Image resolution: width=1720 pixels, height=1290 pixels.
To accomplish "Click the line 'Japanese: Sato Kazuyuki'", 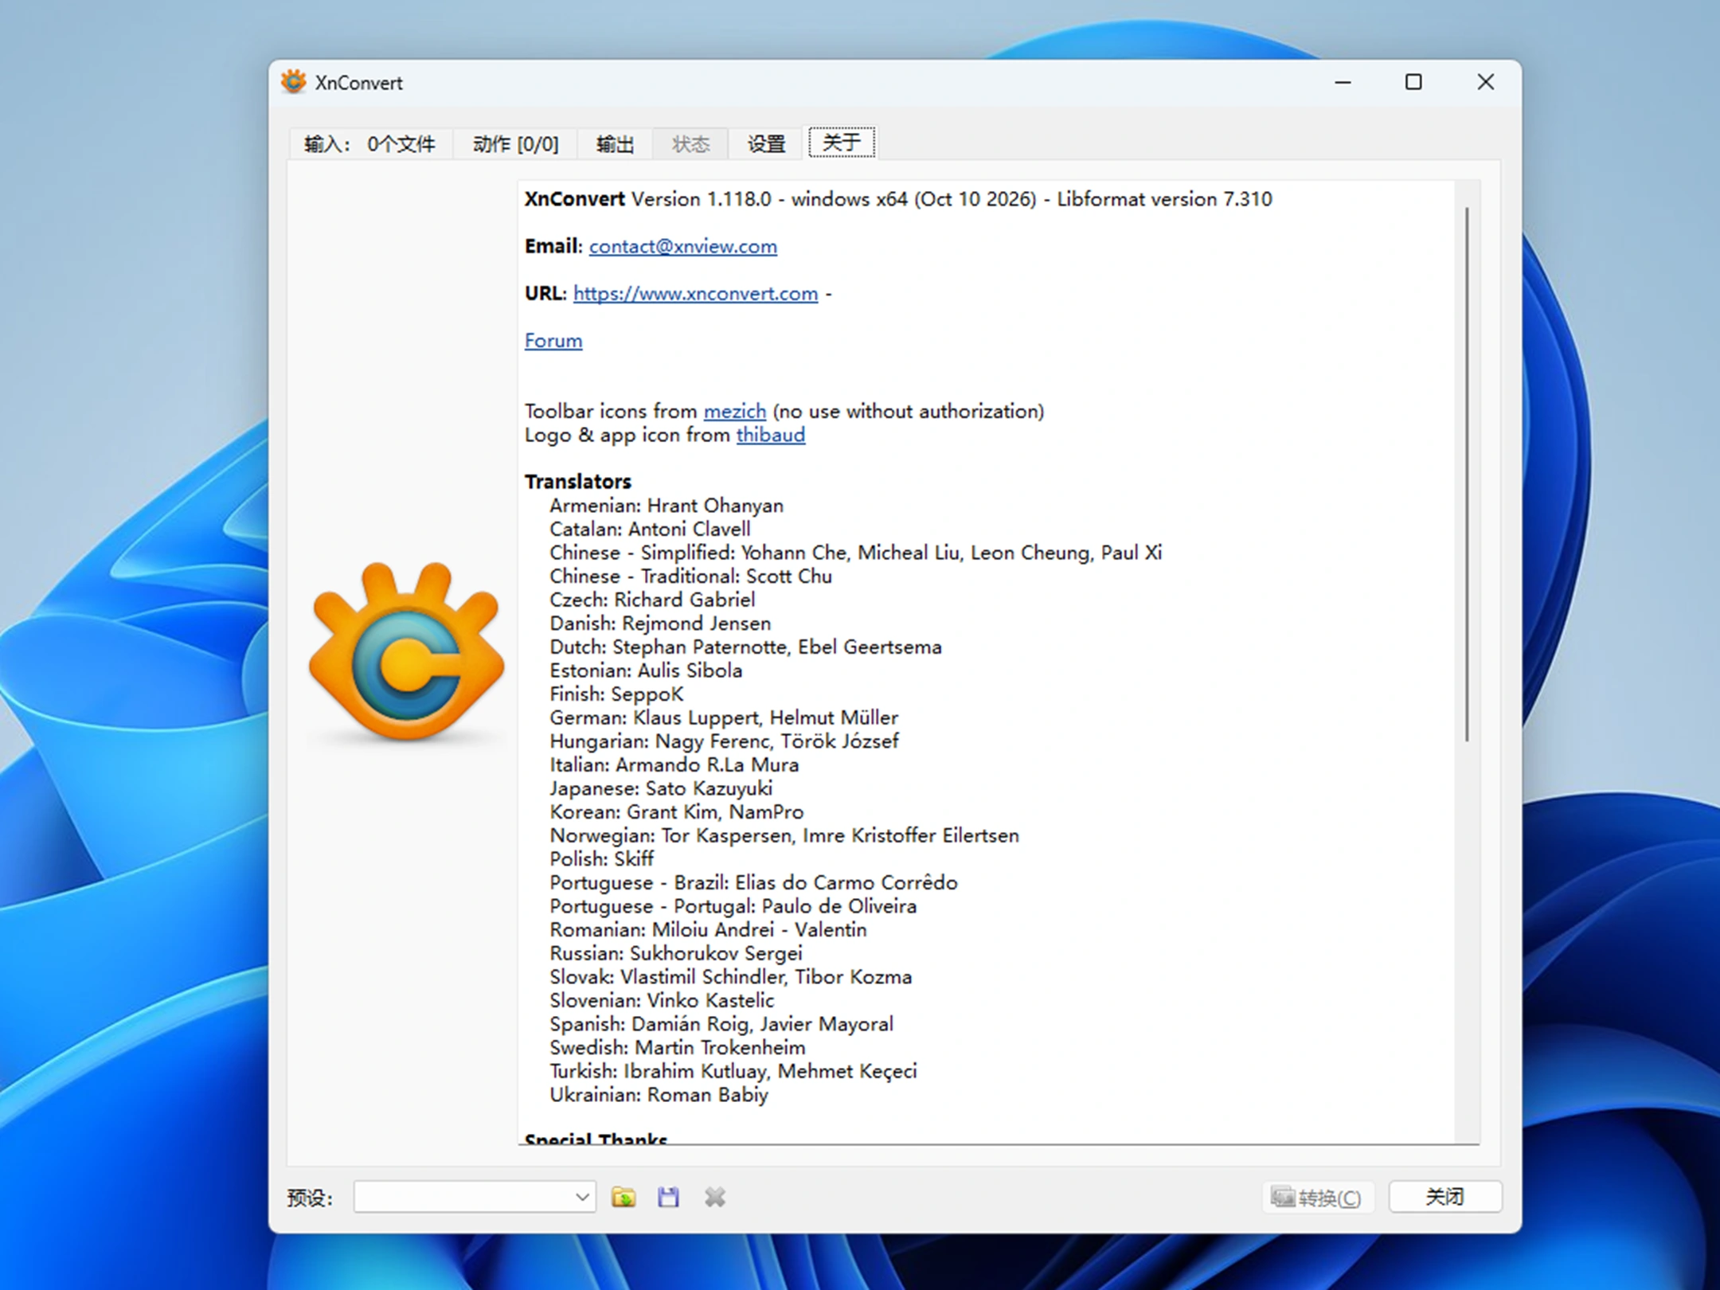I will pyautogui.click(x=661, y=788).
